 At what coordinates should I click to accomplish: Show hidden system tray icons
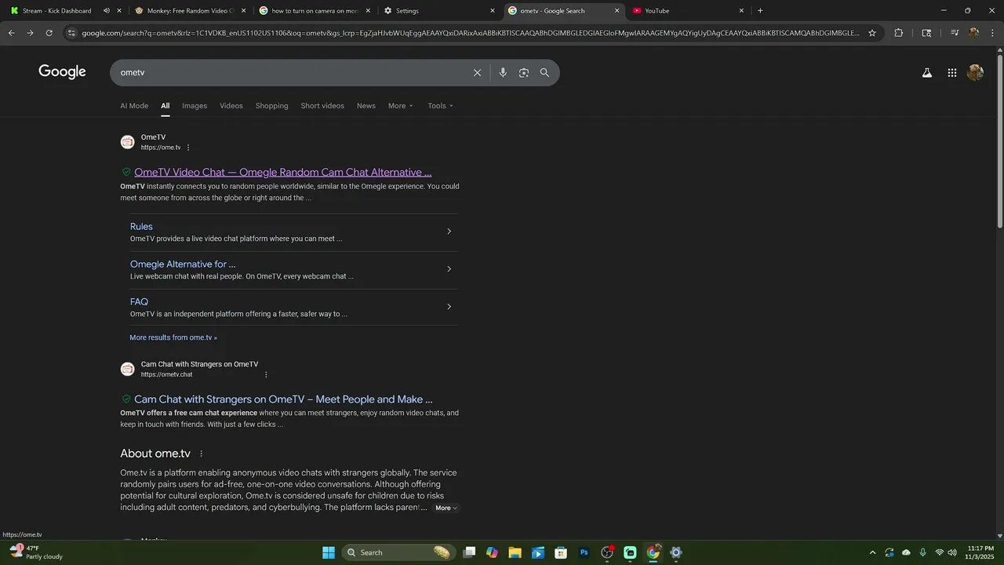pyautogui.click(x=872, y=552)
